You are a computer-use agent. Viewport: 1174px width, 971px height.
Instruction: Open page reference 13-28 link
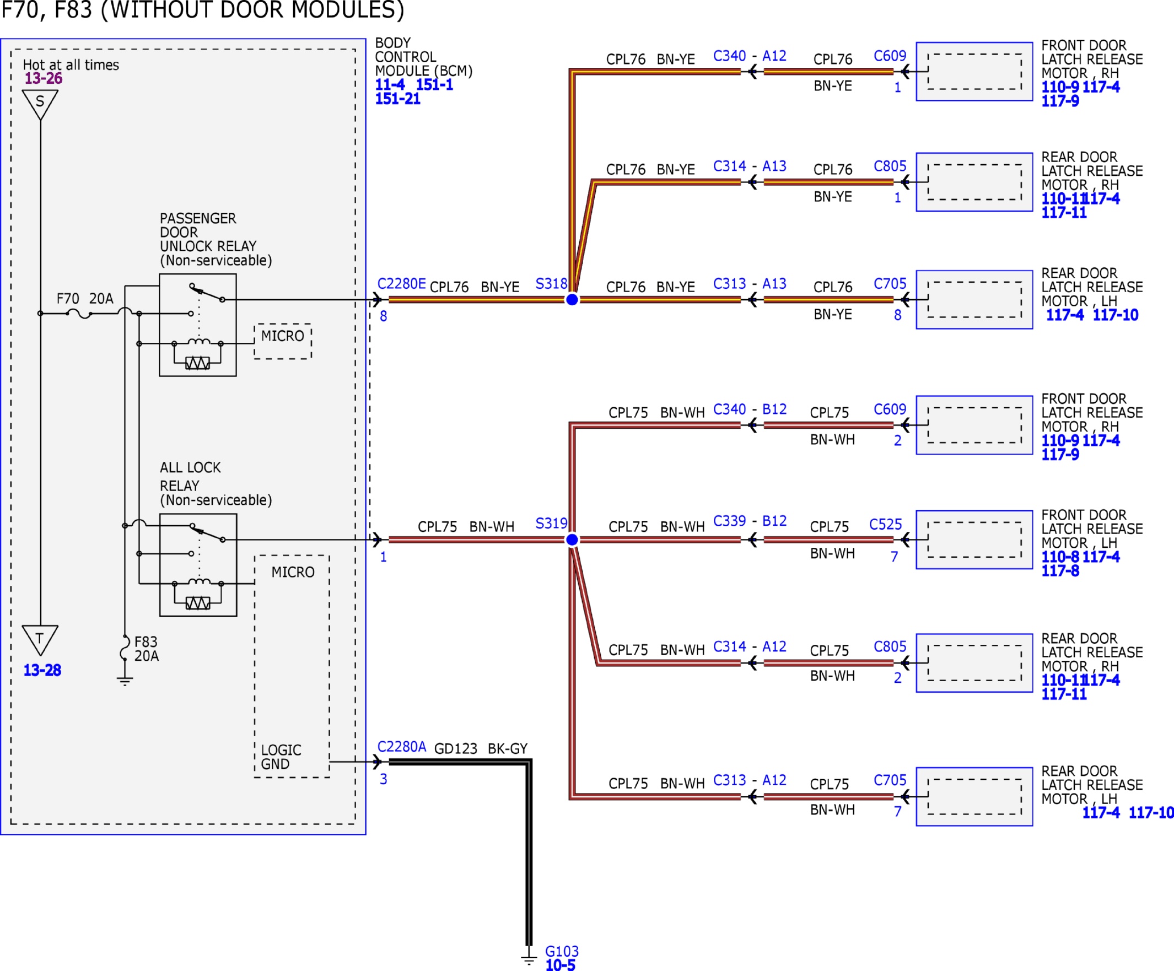pos(42,670)
